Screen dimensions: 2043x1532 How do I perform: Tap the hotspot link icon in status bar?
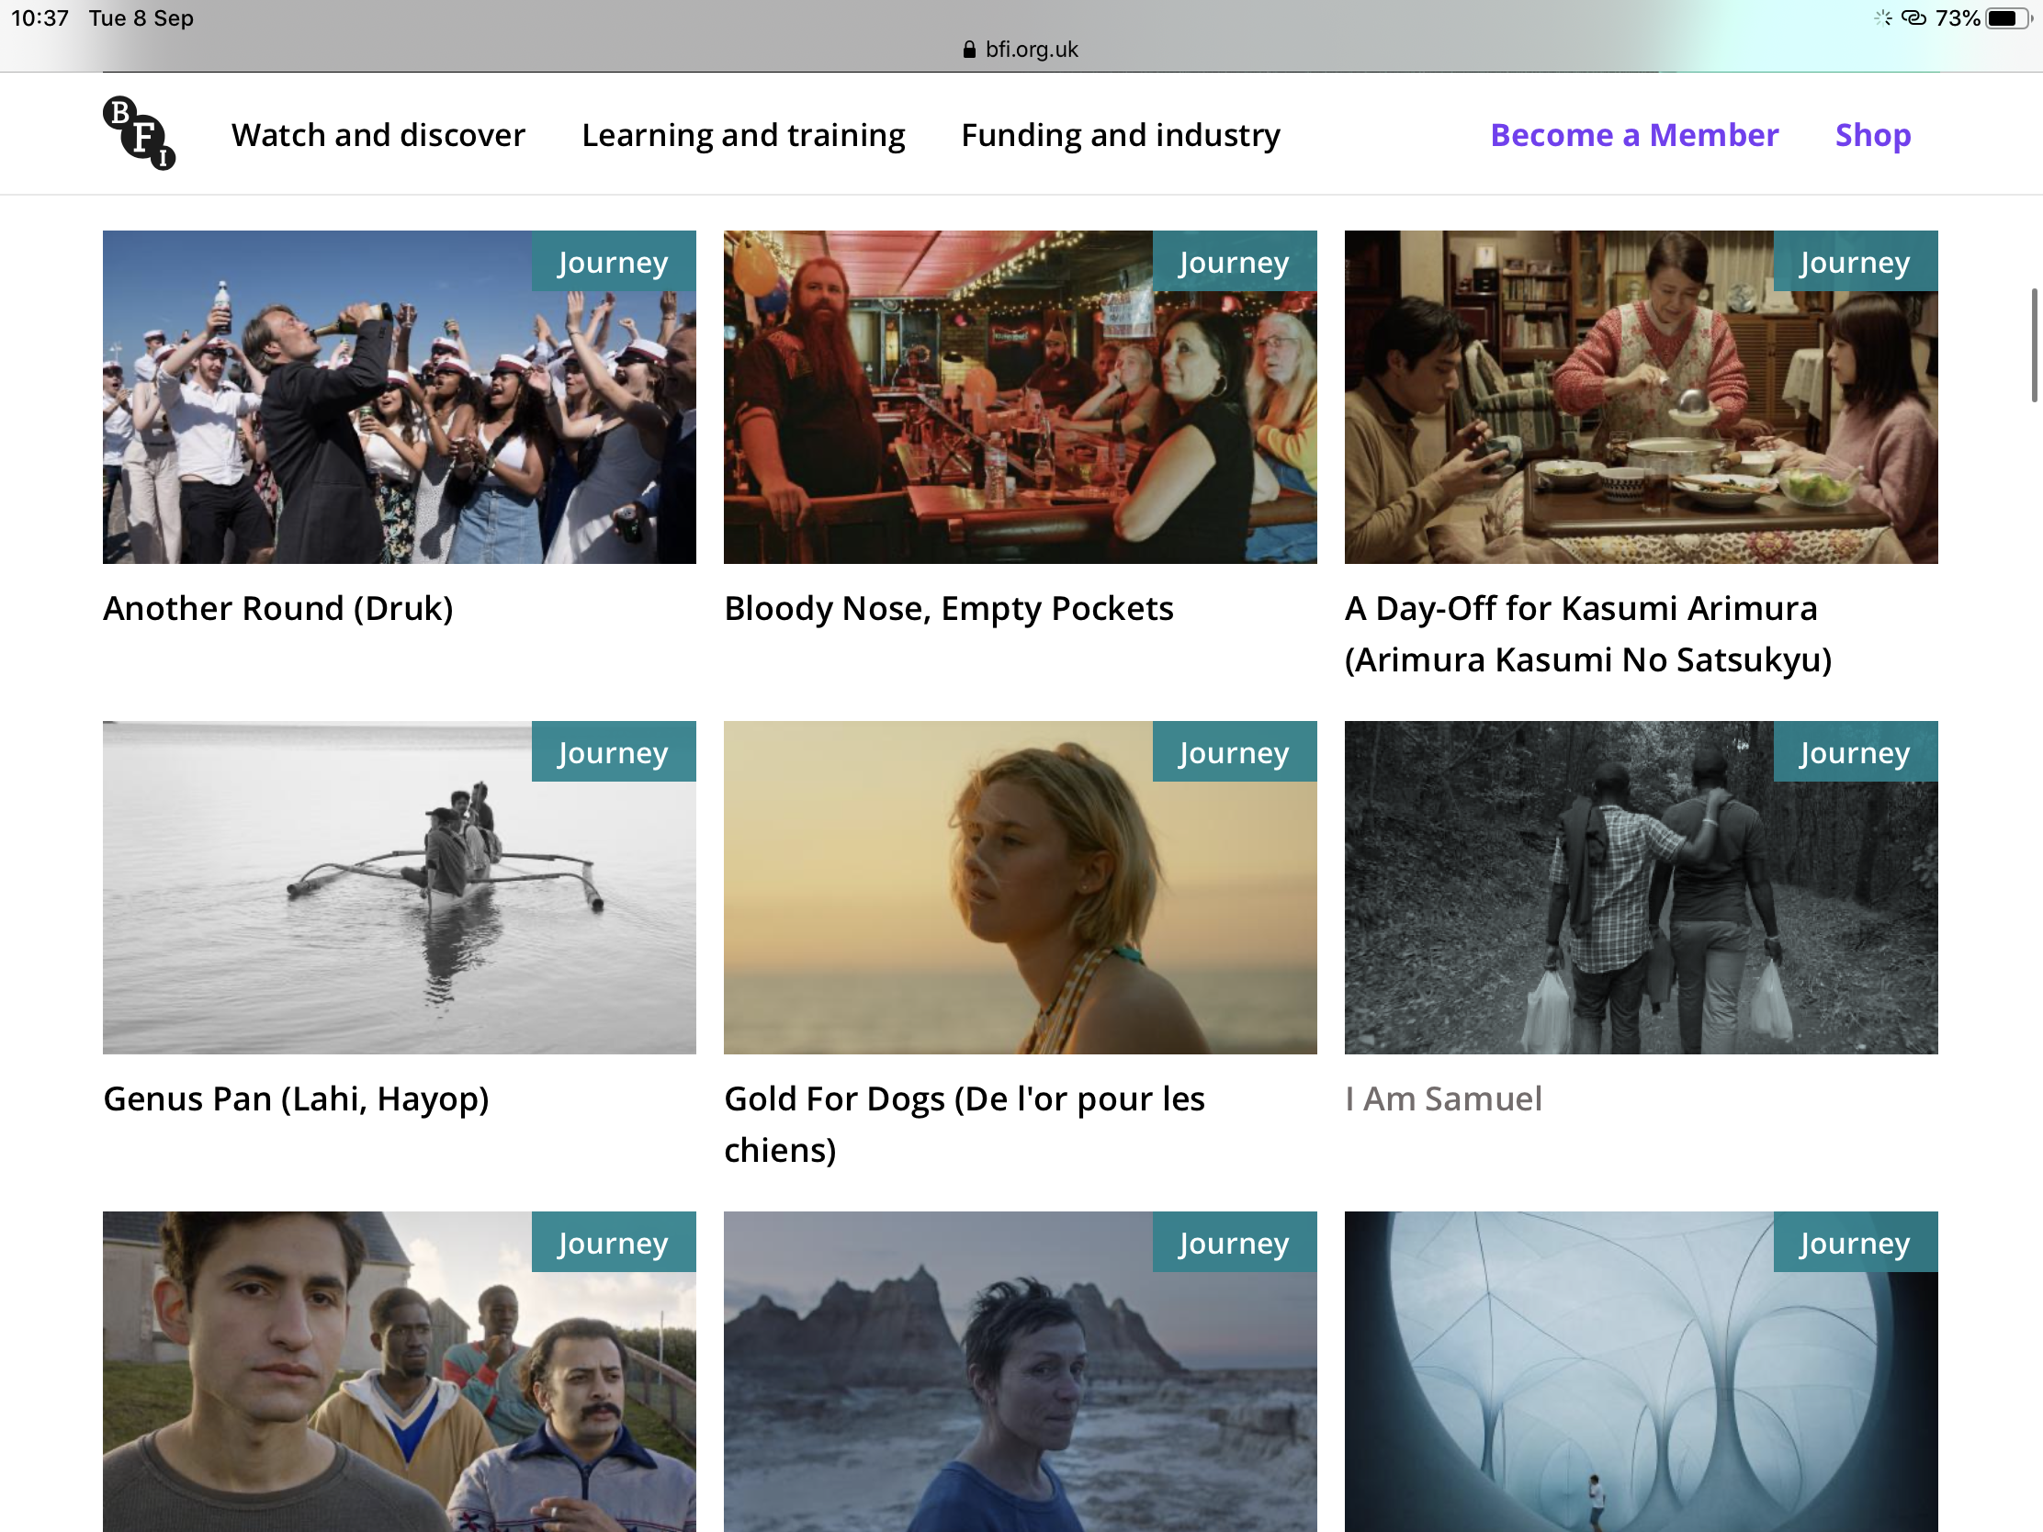pyautogui.click(x=1913, y=18)
